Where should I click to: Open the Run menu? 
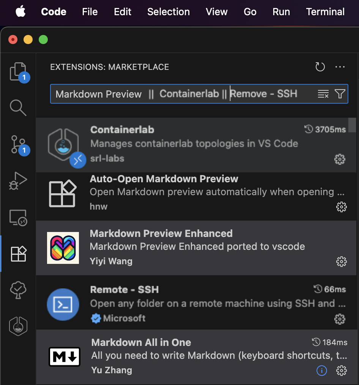point(281,11)
